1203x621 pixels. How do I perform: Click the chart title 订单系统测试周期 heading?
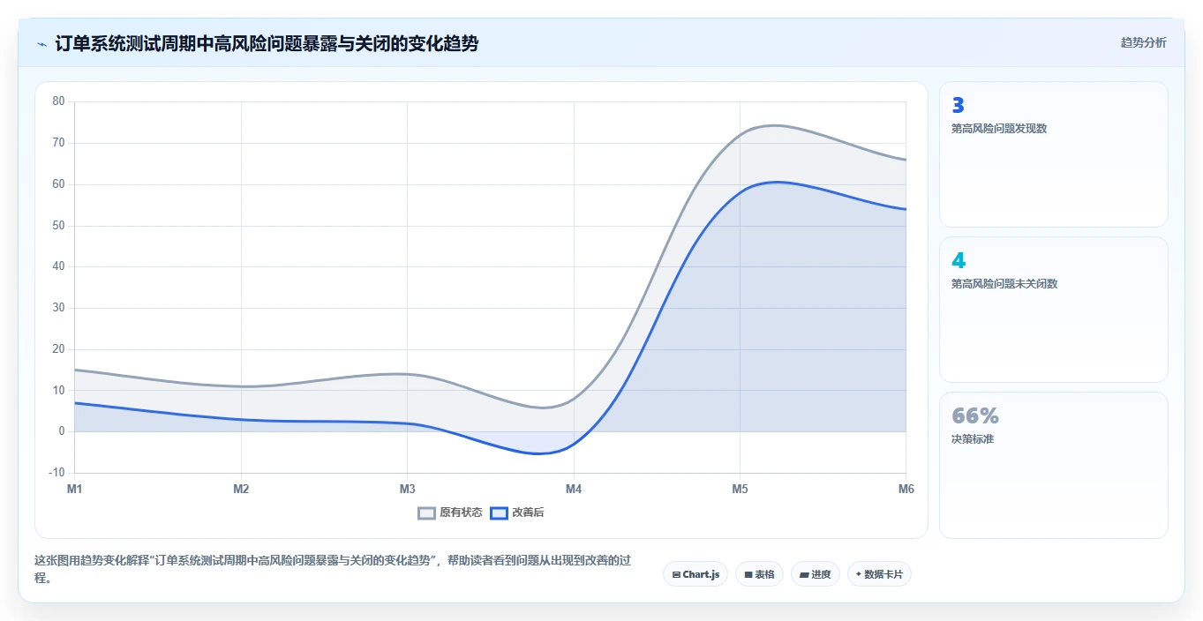tap(267, 43)
